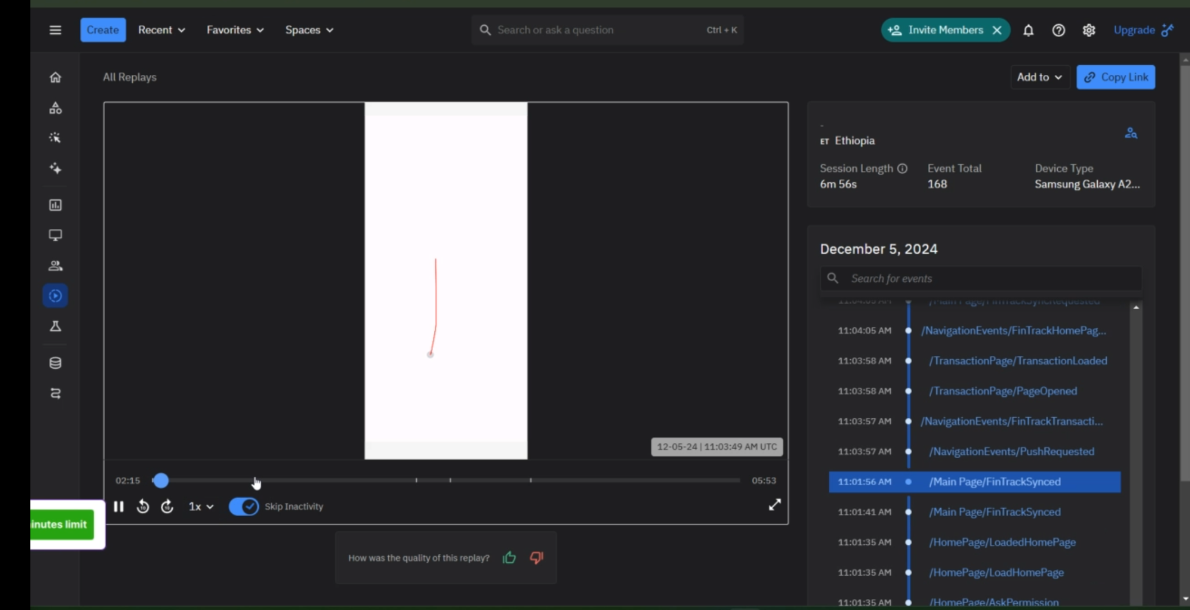Toggle Skip Inactivity switch
This screenshot has width=1190, height=610.
pos(244,507)
